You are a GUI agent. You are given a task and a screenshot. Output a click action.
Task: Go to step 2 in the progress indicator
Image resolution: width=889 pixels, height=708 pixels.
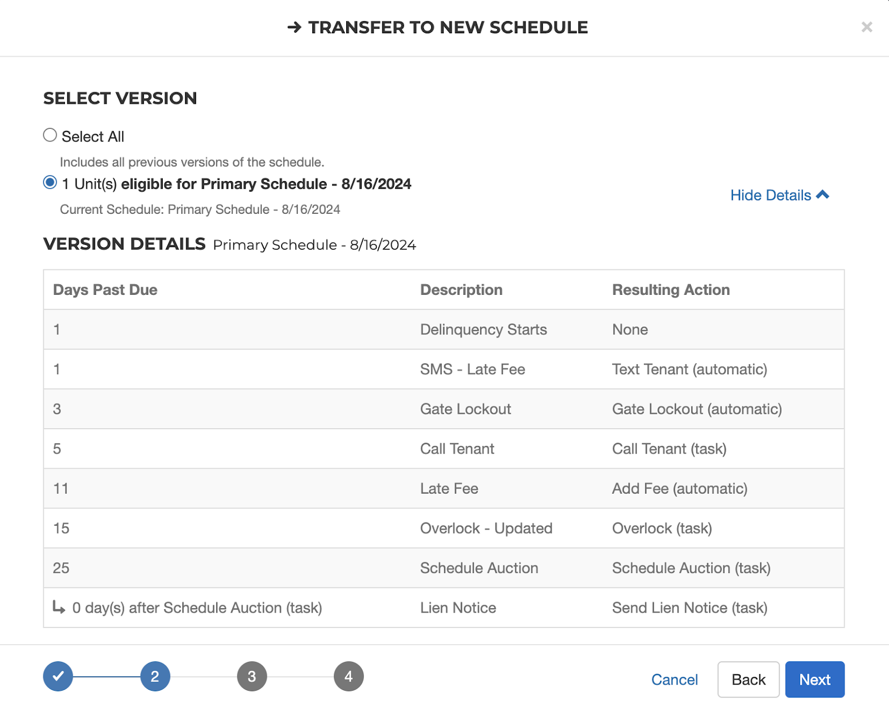(x=155, y=676)
